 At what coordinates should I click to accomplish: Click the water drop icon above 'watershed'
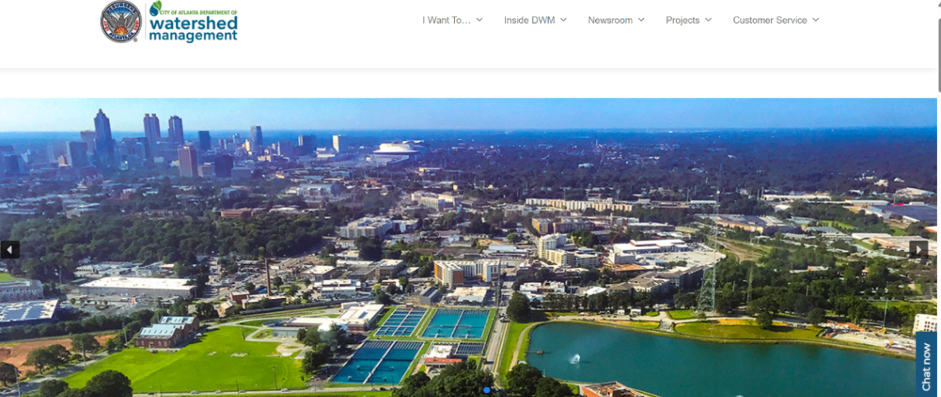(155, 8)
